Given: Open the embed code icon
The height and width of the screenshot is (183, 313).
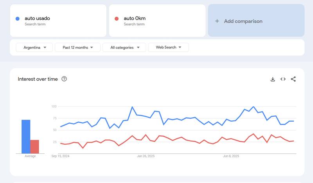Looking at the screenshot, I should point(283,79).
